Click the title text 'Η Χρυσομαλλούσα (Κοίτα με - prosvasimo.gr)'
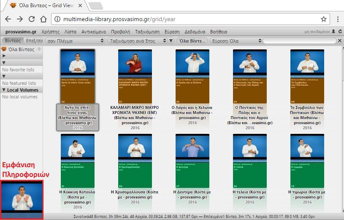Screen dimensions: 344x220 [135, 195]
